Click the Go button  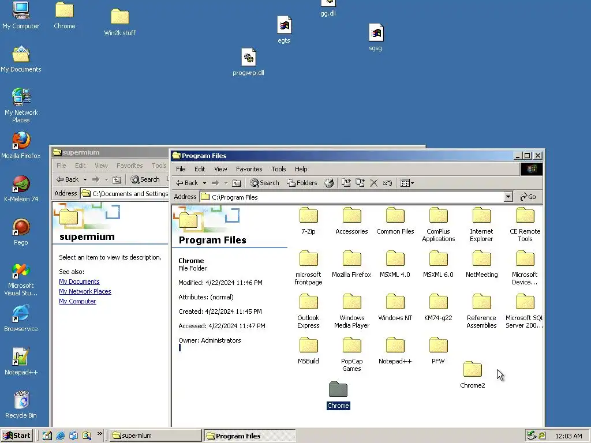(x=528, y=197)
